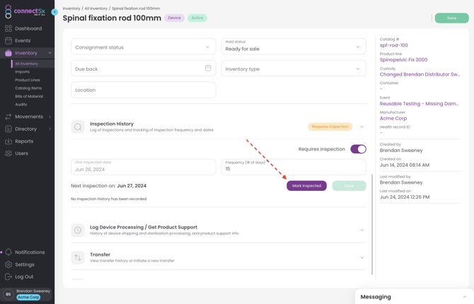Image resolution: width=474 pixels, height=304 pixels.
Task: Expand the Messaging panel
Action: click(464, 297)
